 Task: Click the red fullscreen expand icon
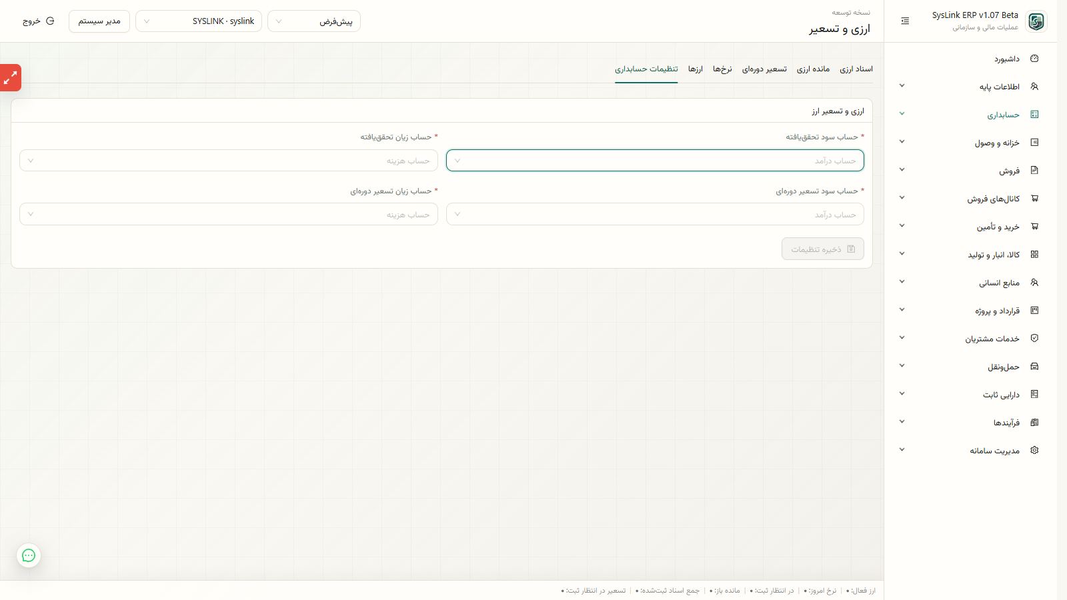[11, 78]
